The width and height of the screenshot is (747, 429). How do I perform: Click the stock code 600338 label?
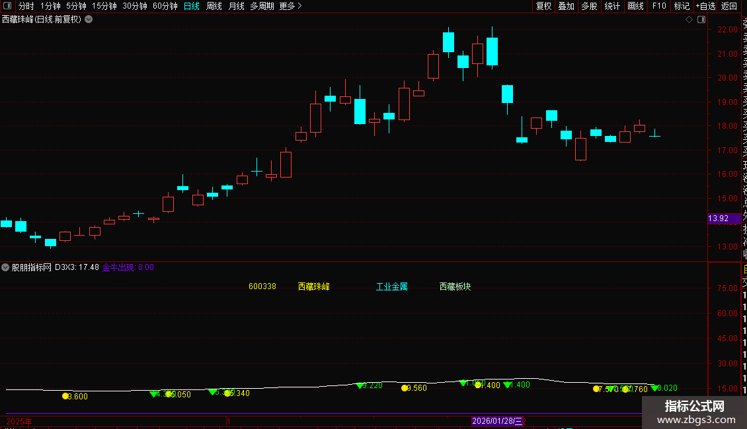pos(262,286)
